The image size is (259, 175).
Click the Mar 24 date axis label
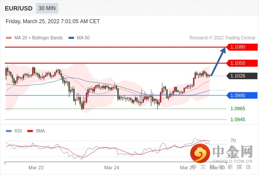pos(112,168)
